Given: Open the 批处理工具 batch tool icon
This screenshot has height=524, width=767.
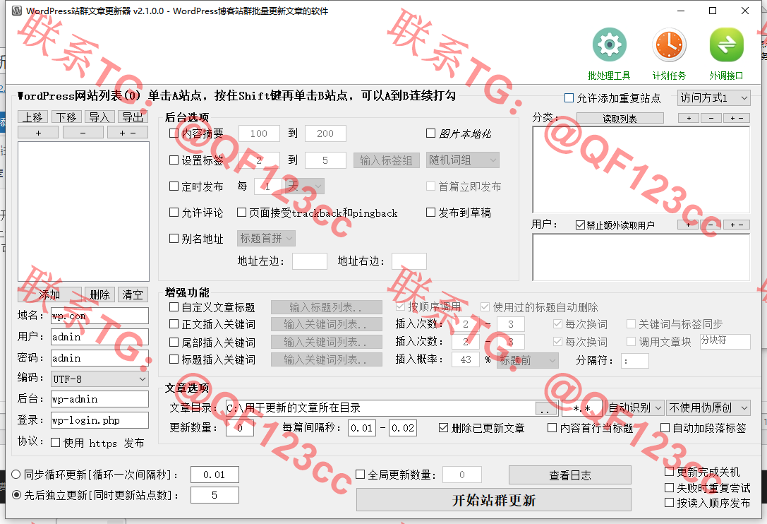Looking at the screenshot, I should click(x=609, y=45).
